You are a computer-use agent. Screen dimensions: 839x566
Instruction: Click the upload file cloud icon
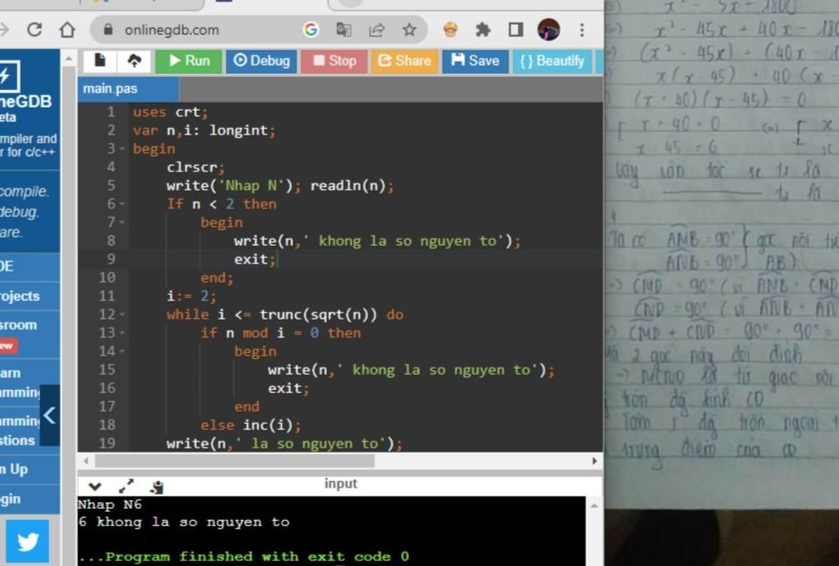click(134, 61)
